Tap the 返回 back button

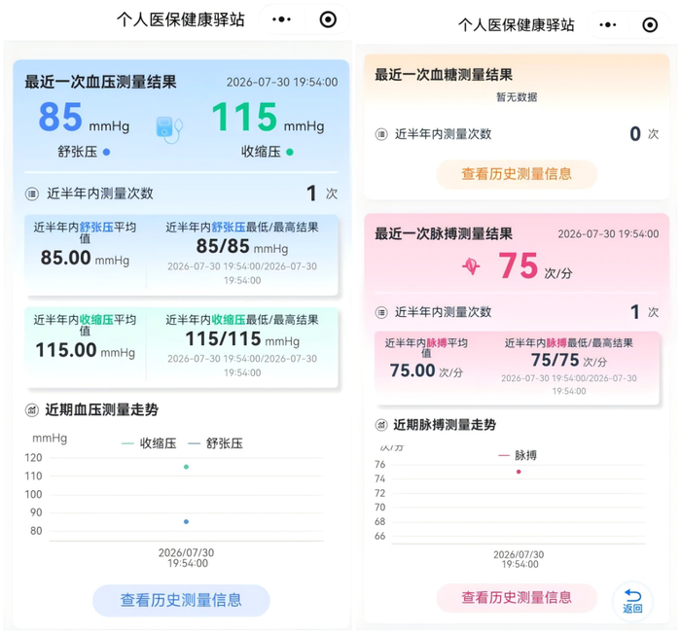[632, 602]
